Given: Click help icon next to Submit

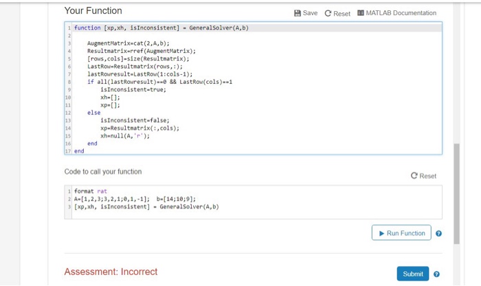Looking at the screenshot, I should coord(436,274).
